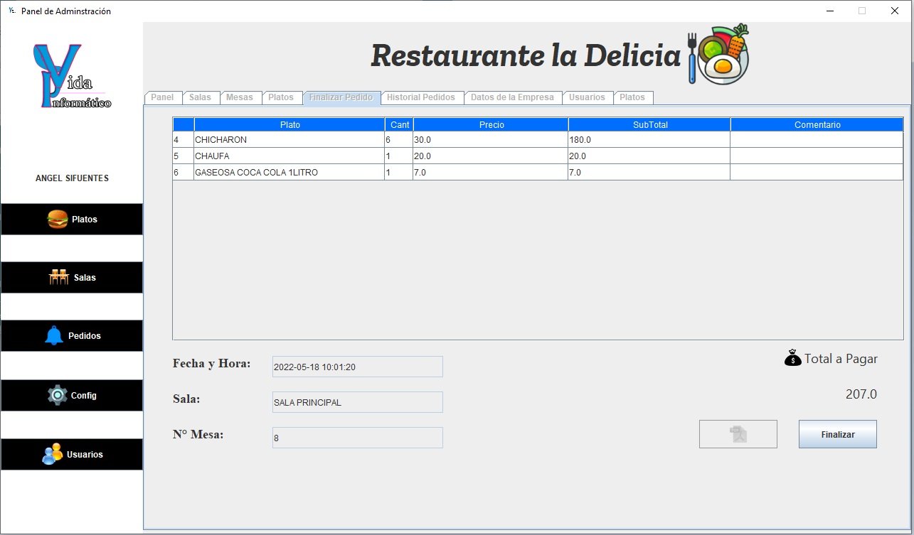Click the SubTotal column header
Image resolution: width=914 pixels, height=535 pixels.
[x=649, y=125]
